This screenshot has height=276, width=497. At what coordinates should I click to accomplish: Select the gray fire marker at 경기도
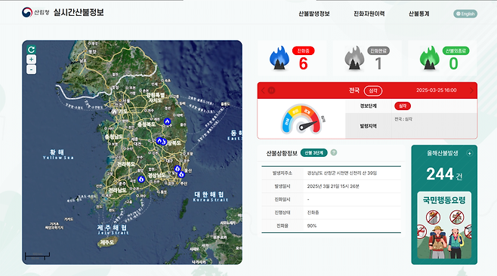tap(114, 112)
